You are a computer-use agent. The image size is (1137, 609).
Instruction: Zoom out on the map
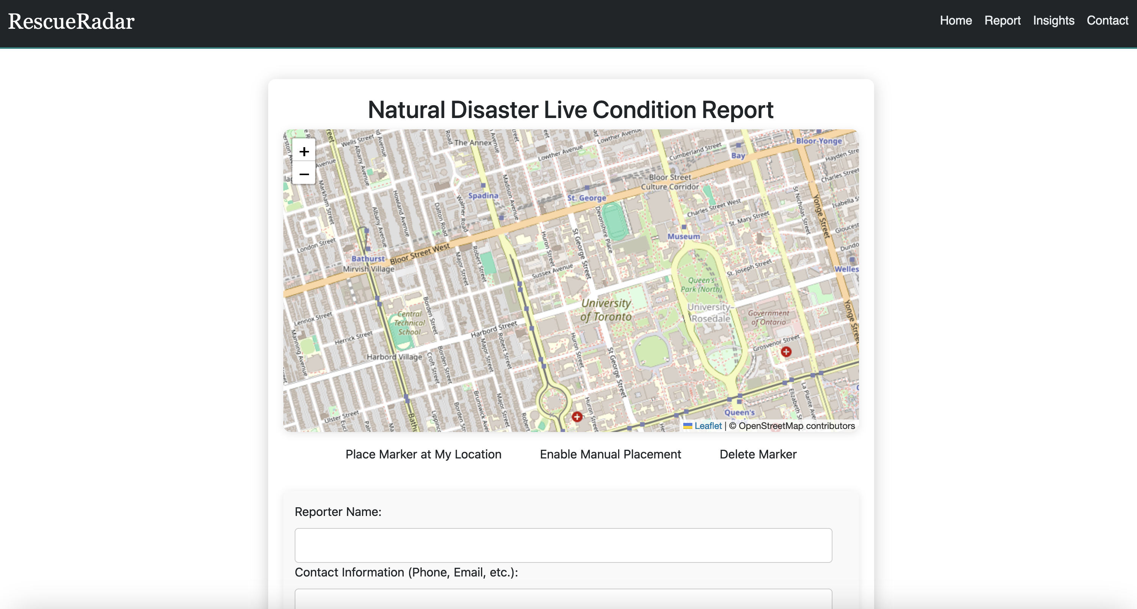click(x=304, y=174)
